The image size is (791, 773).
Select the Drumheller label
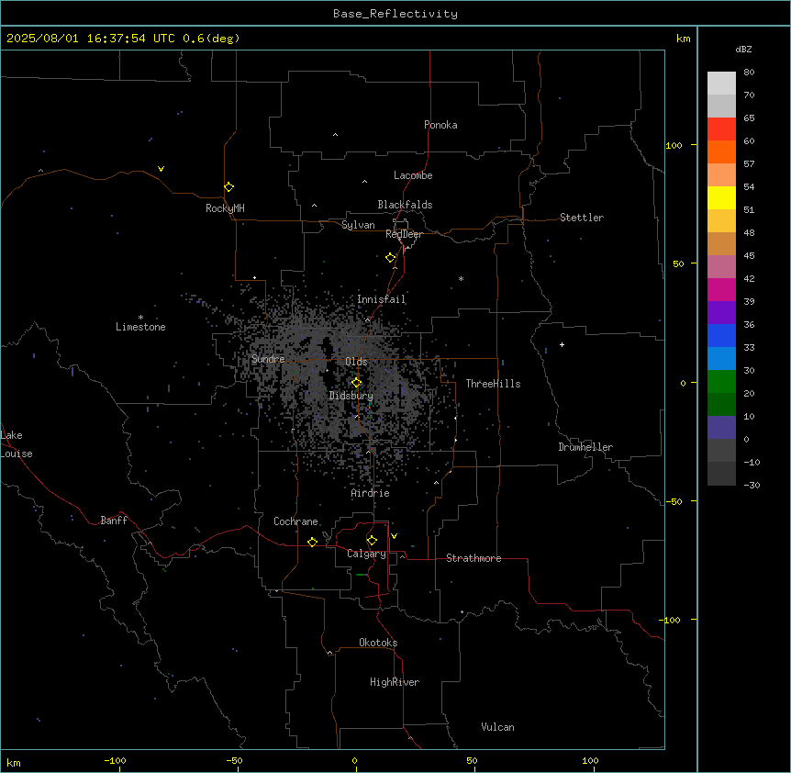(x=585, y=447)
